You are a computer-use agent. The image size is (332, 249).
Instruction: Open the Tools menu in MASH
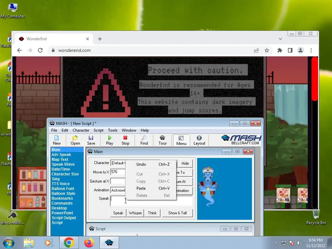click(113, 130)
